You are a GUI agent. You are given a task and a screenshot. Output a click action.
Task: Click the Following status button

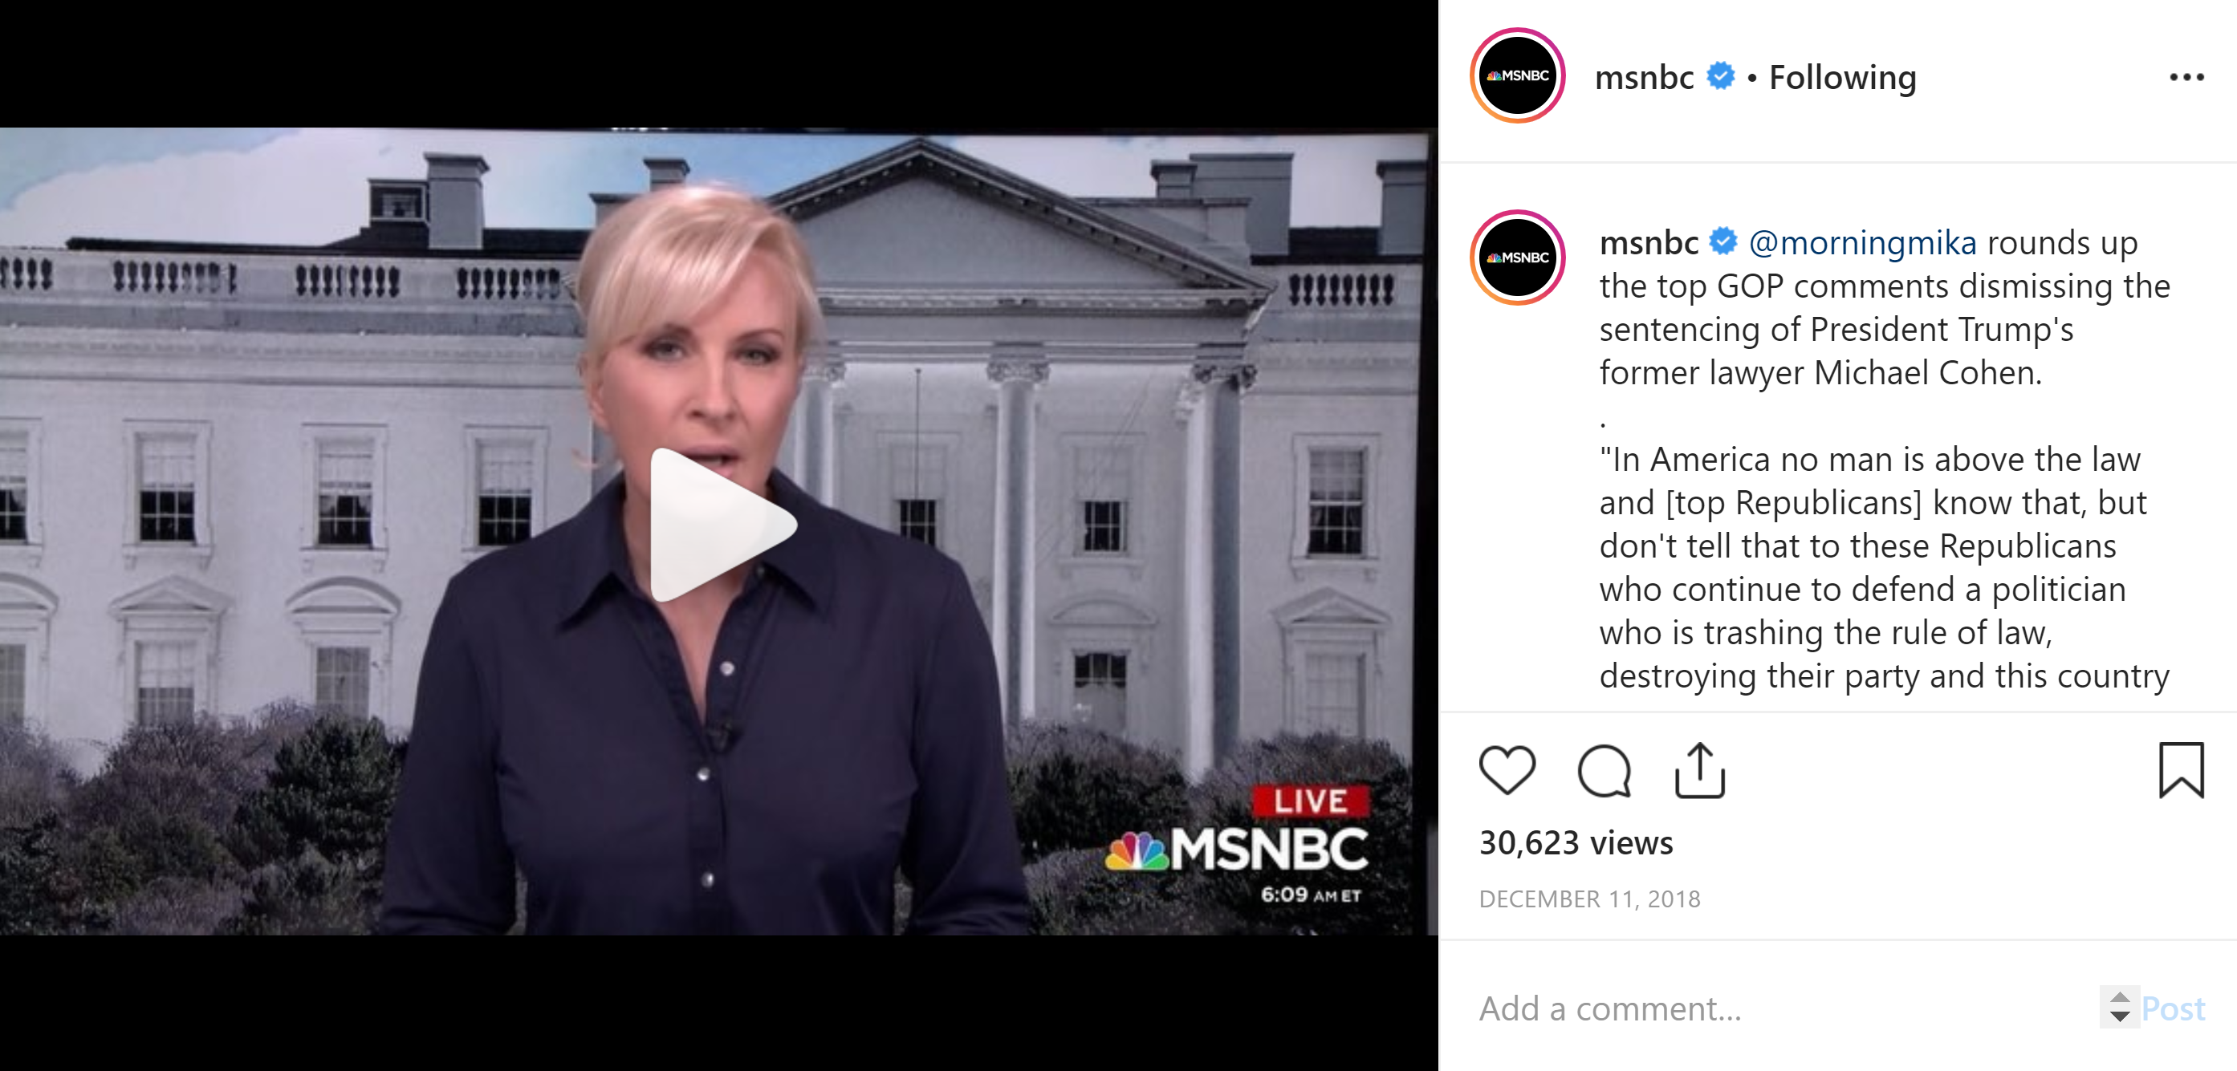coord(1843,77)
